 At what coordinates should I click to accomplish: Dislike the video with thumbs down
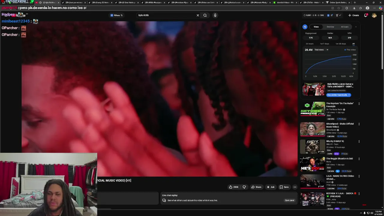point(244,187)
